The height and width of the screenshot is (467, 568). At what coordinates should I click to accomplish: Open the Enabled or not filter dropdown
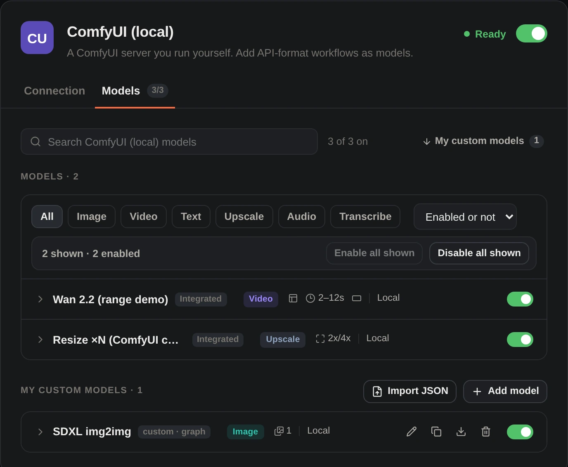465,217
